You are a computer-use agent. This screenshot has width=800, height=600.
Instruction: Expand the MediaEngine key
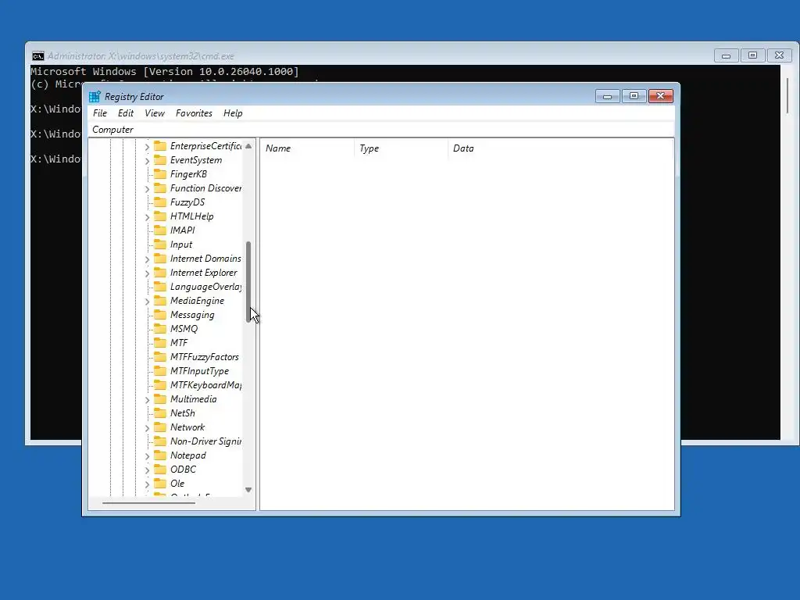coord(147,302)
